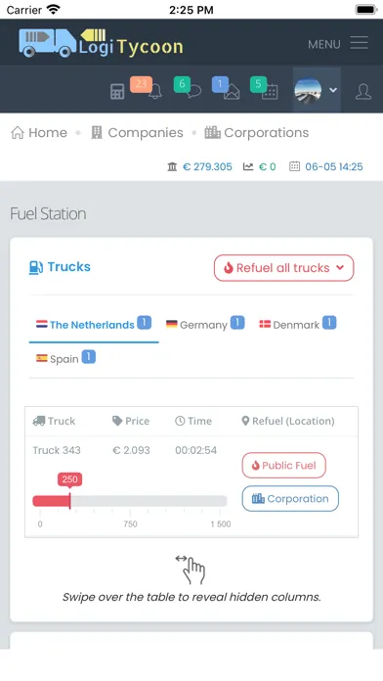Switch to the Spain tab

click(x=65, y=359)
